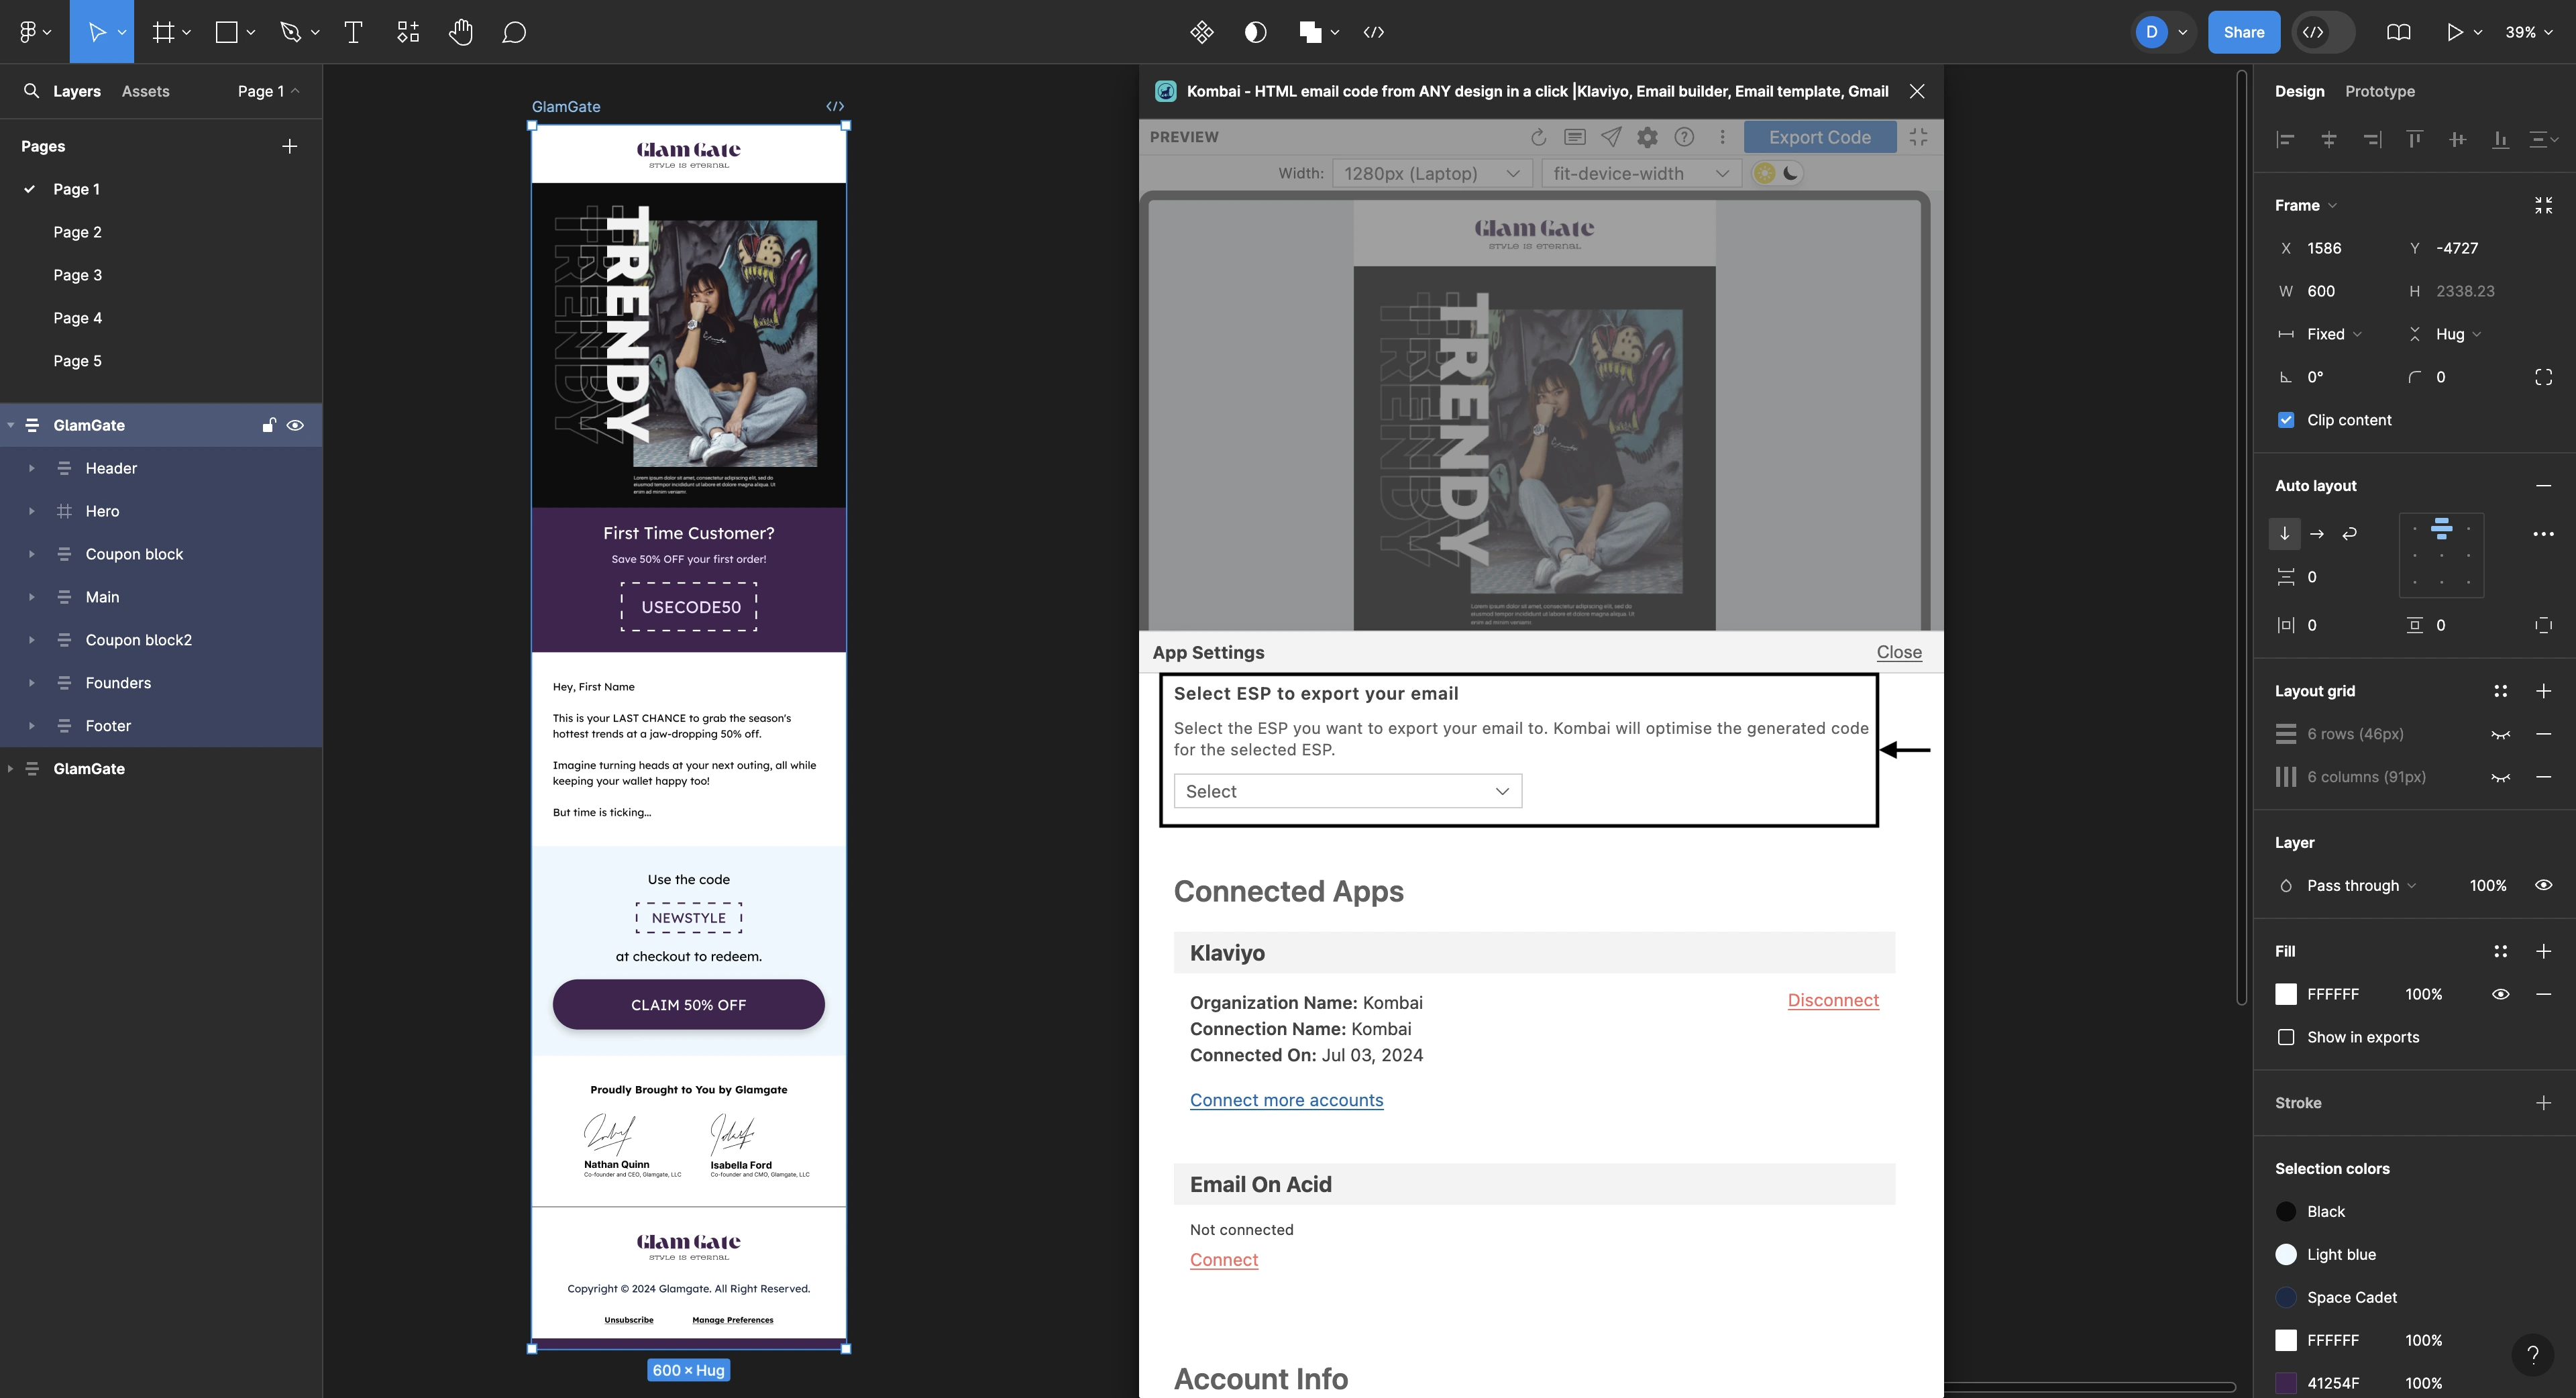Open Kombai settings gear icon
This screenshot has width=2576, height=1398.
coord(1647,137)
